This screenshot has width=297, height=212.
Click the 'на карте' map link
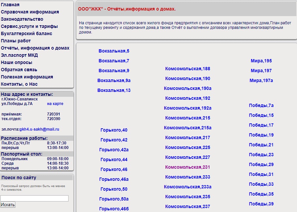(55, 104)
